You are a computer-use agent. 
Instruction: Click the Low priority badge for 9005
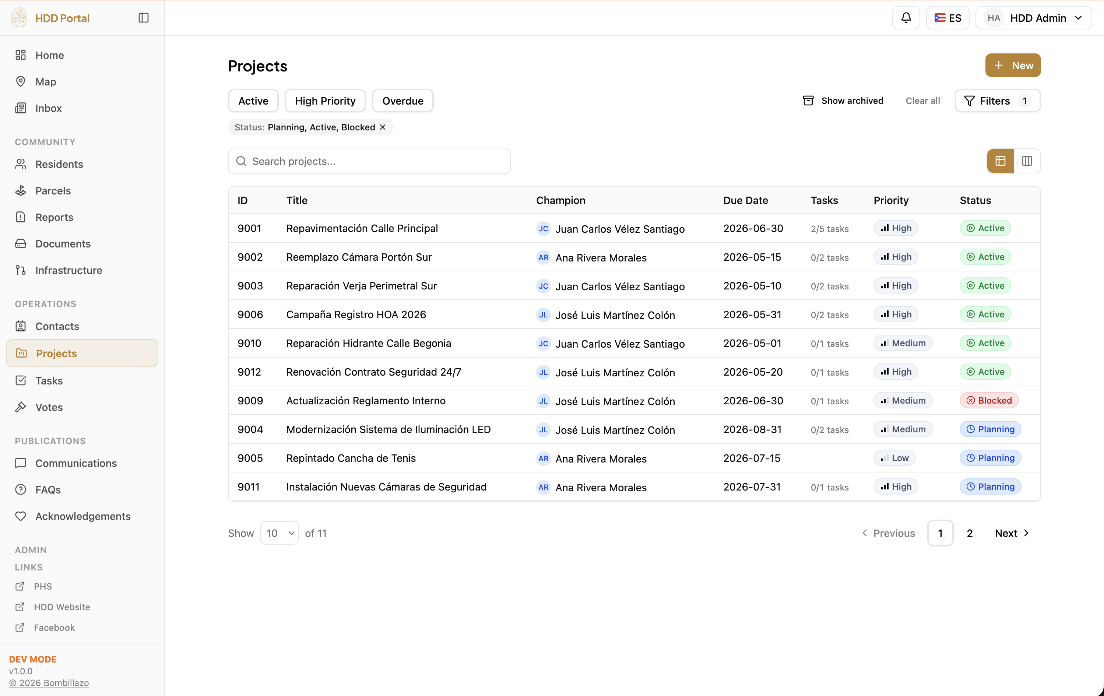(894, 458)
